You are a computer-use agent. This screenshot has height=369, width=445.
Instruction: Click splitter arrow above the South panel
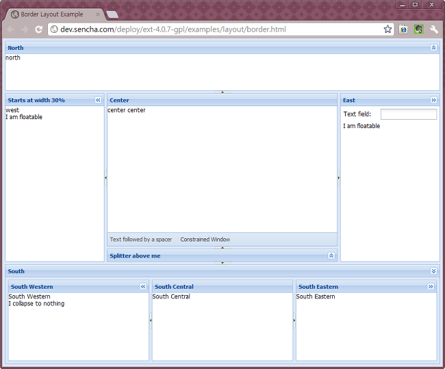tap(222, 263)
